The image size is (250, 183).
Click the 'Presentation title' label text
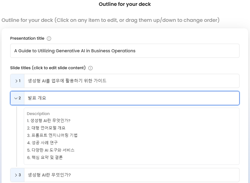coord(27,38)
